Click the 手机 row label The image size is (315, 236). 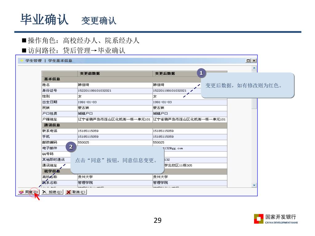coord(46,136)
